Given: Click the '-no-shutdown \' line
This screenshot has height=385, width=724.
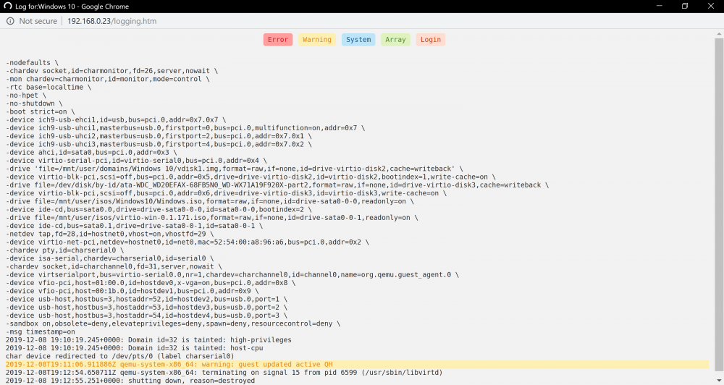Looking at the screenshot, I should coord(34,103).
